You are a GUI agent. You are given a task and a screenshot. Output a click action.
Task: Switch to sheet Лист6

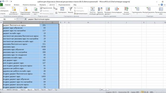pyautogui.click(x=43, y=90)
